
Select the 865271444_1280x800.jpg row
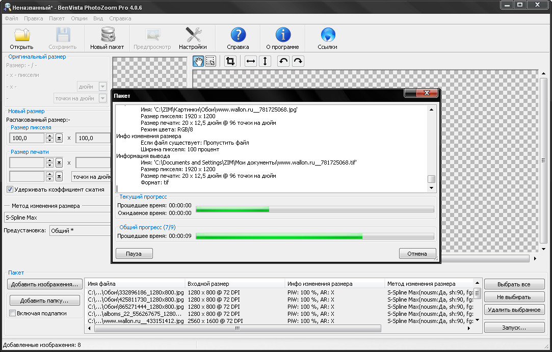(280, 307)
